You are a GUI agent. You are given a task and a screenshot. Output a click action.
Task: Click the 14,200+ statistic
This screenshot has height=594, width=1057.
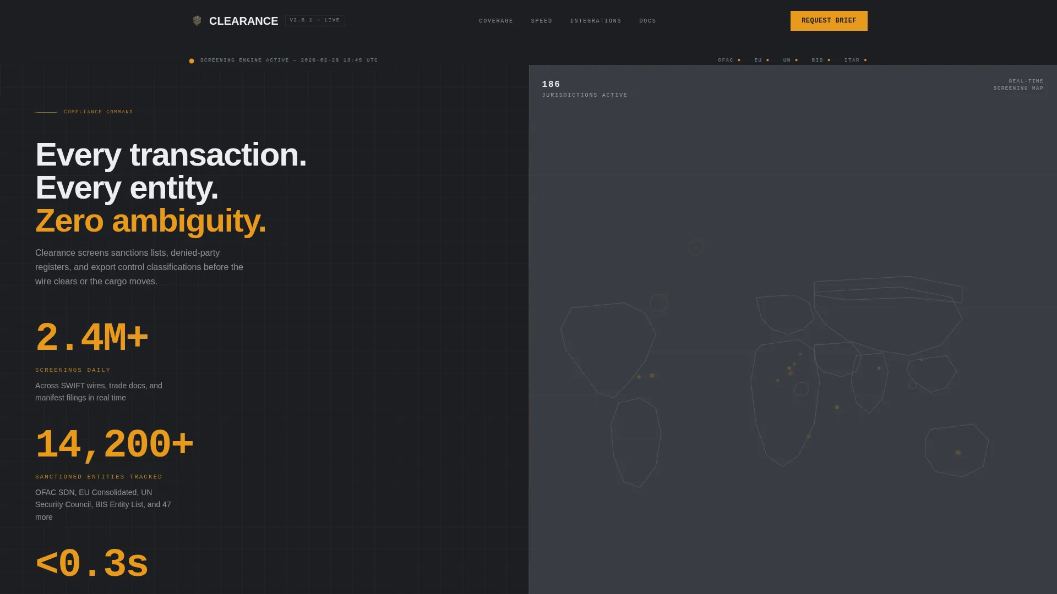(115, 444)
